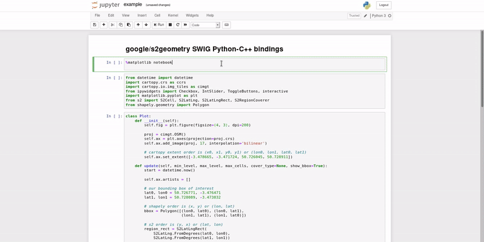Image resolution: width=484 pixels, height=242 pixels.
Task: Click the line 'self.ax.artists = []'
Action: (x=168, y=179)
